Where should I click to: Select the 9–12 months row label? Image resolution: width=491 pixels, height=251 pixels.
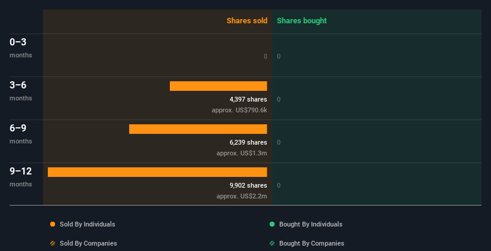[21, 177]
